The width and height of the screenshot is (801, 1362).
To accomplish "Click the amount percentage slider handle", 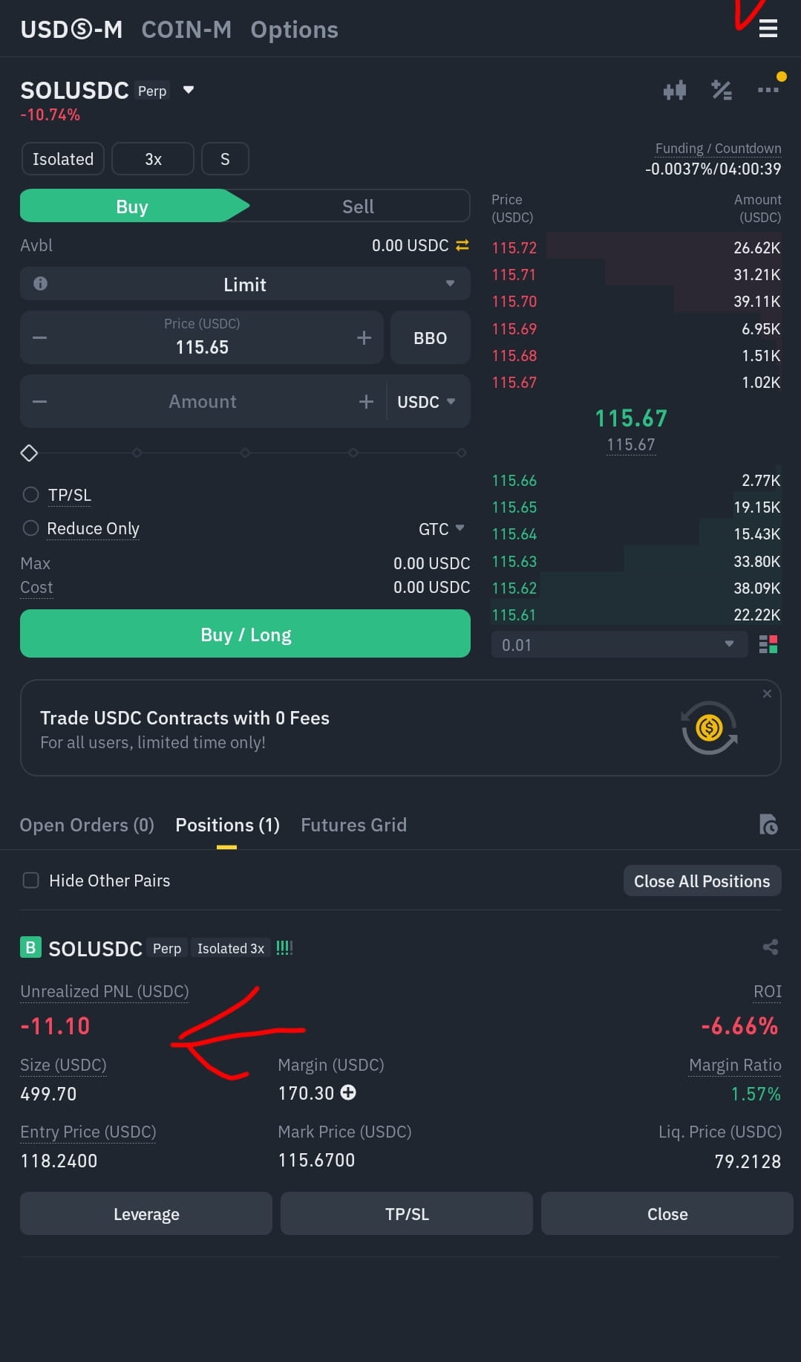I will [29, 453].
